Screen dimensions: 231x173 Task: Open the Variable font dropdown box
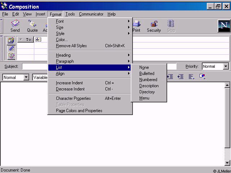click(x=40, y=77)
